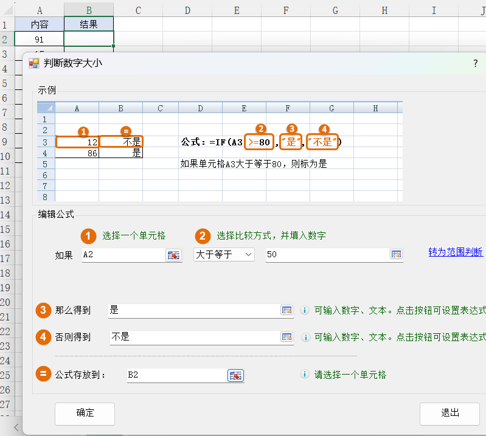486x436 pixels.
Task: Open the 转为范围判断 link
Action: (x=456, y=252)
